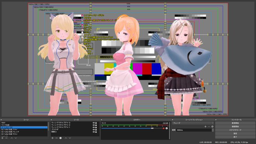Image resolution: width=256 pixels, height=144 pixels.
Task: Open source properties gear icon
Action: pos(61,138)
